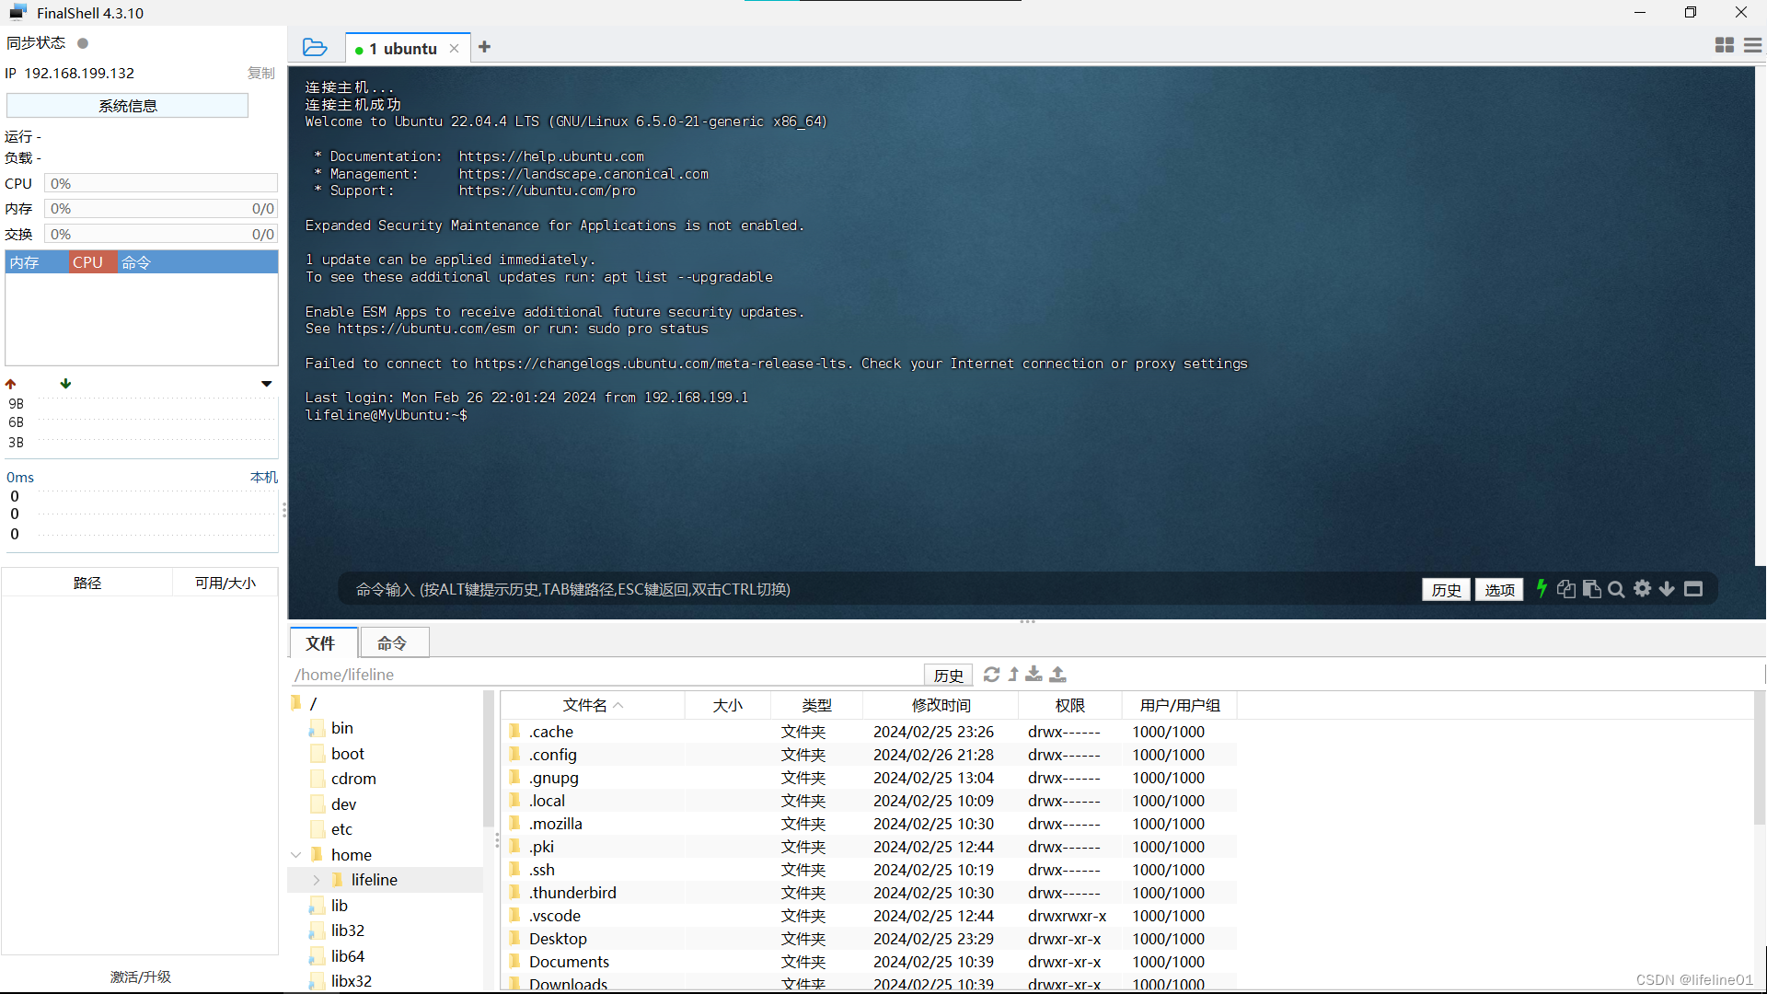Click the upload icon in file panel toolbar
The height and width of the screenshot is (994, 1767).
point(1057,675)
